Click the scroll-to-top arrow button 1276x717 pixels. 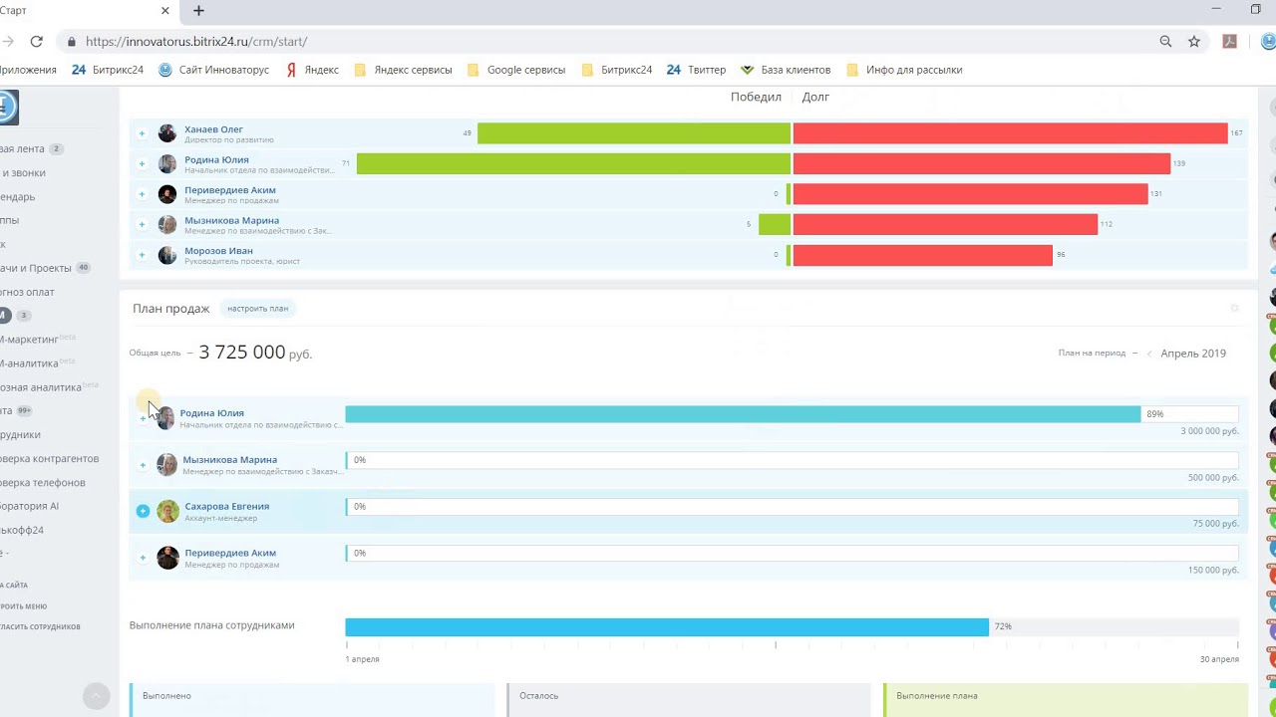point(96,696)
